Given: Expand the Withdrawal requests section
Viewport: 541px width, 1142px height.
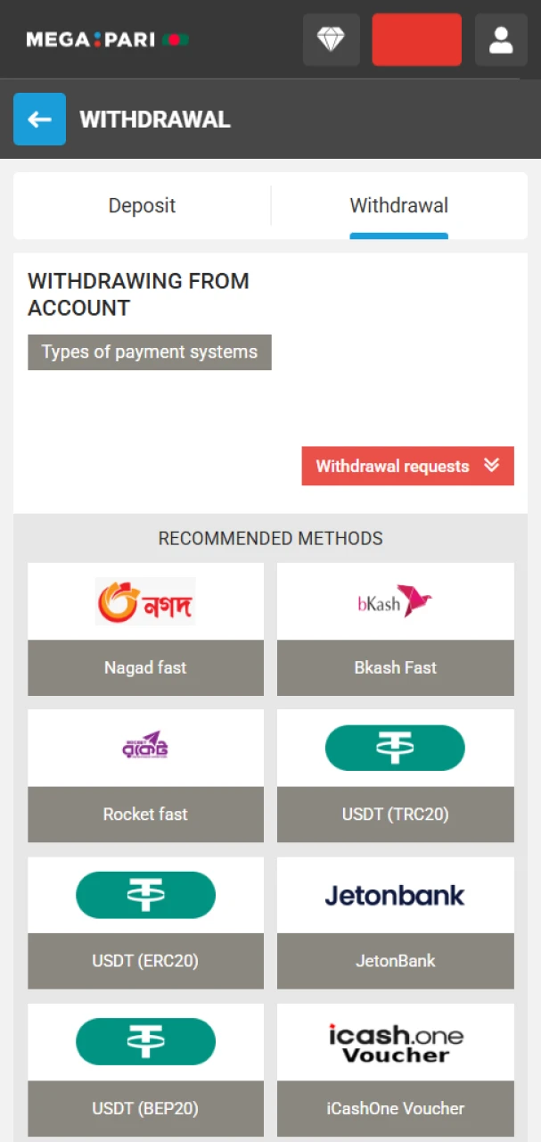Looking at the screenshot, I should [407, 466].
